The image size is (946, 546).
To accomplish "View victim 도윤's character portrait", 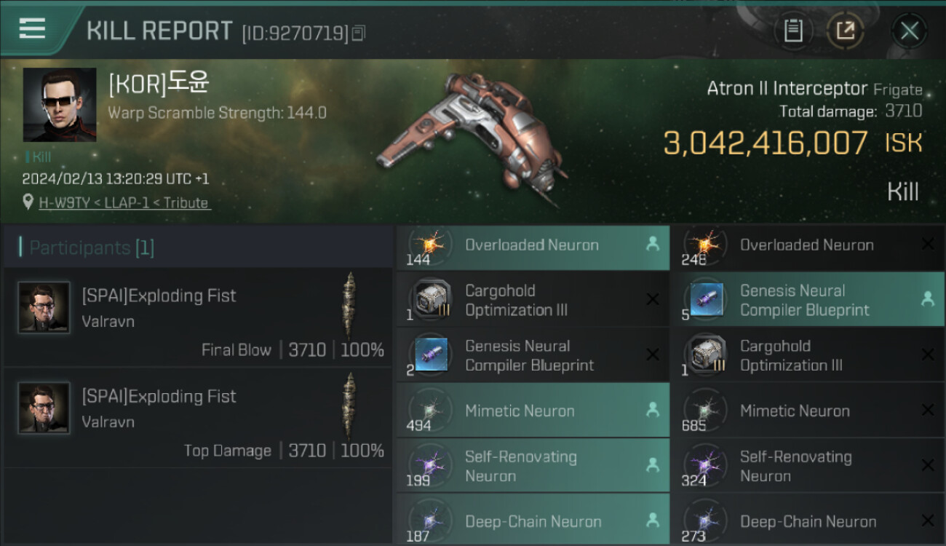I will tap(60, 105).
